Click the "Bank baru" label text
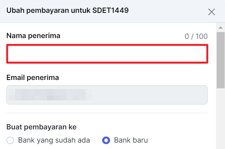This screenshot has width=225, height=149. point(131,140)
